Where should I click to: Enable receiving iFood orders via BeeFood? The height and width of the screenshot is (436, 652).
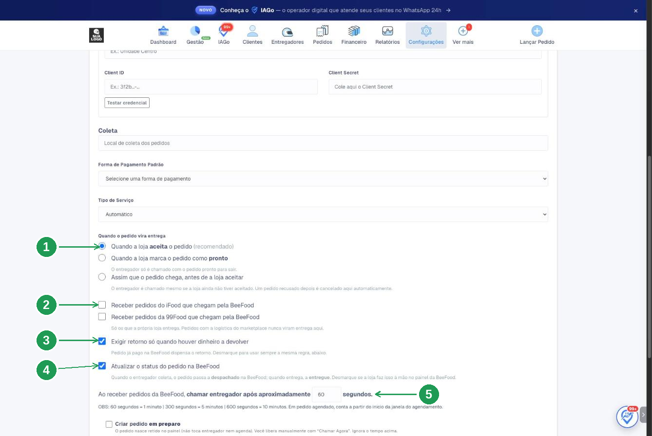click(102, 305)
